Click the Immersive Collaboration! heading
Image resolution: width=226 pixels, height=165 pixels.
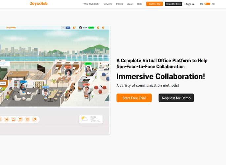(160, 76)
